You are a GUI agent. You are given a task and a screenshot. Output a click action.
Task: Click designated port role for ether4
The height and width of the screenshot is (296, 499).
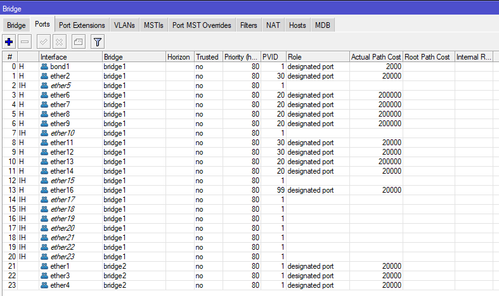tap(311, 285)
